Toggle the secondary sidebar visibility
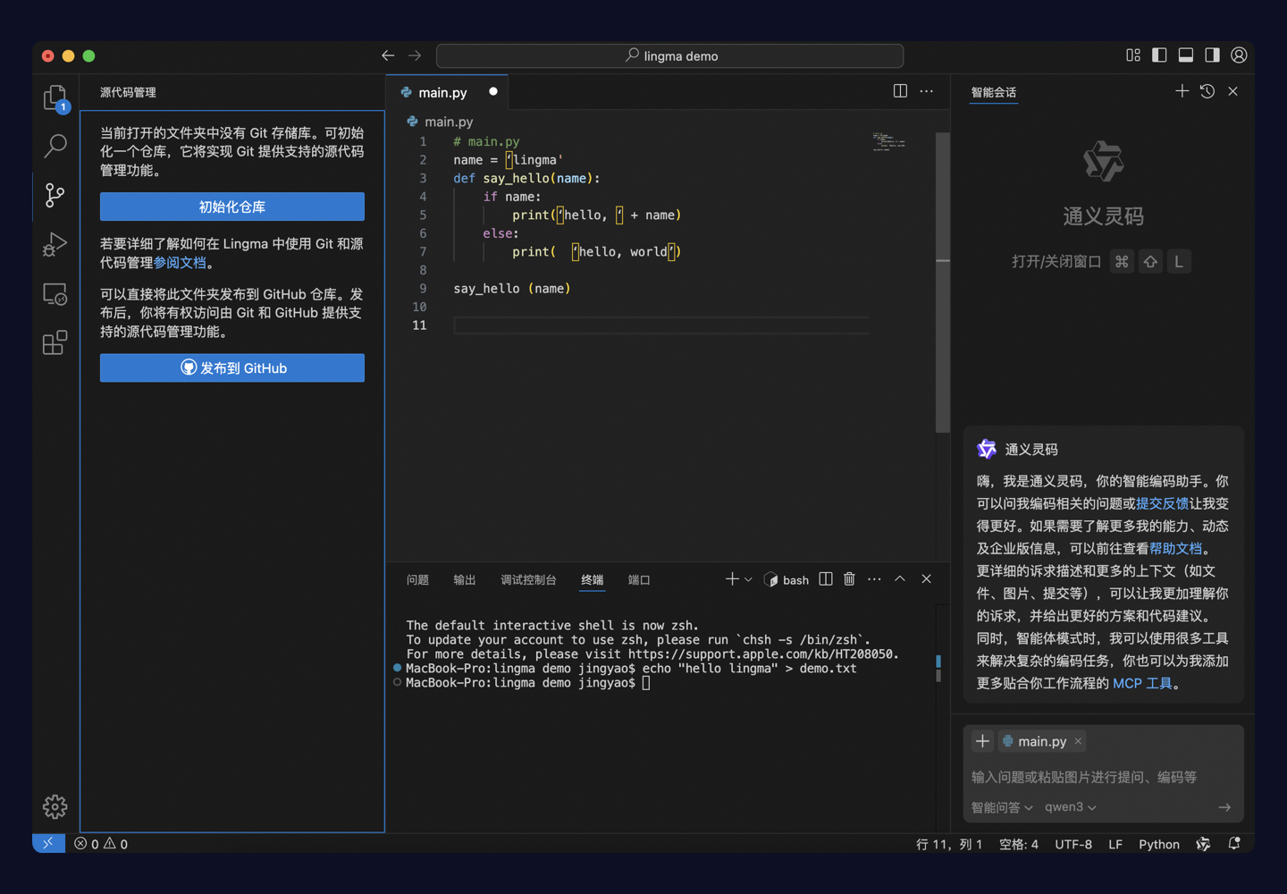 tap(1212, 55)
